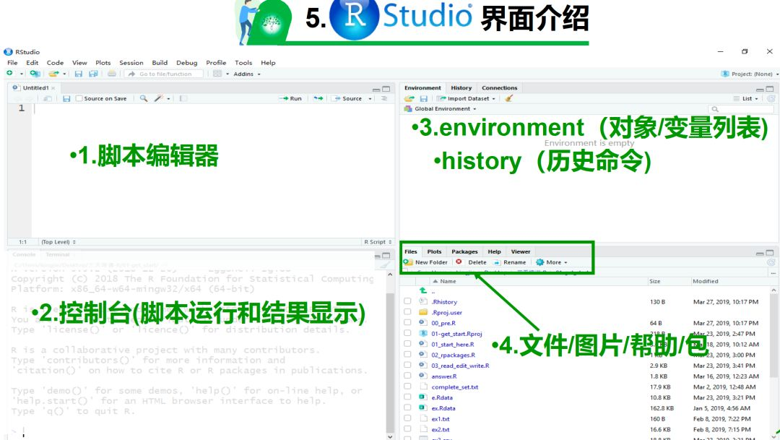Save the Untitled1 script in editor toolbar

(x=66, y=98)
